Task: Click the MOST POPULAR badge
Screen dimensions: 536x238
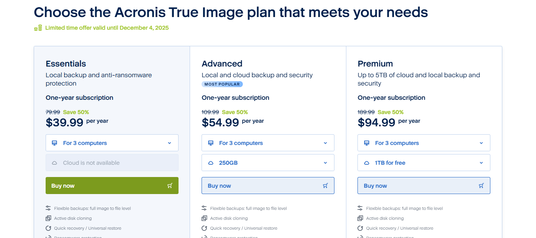Action: pyautogui.click(x=222, y=84)
